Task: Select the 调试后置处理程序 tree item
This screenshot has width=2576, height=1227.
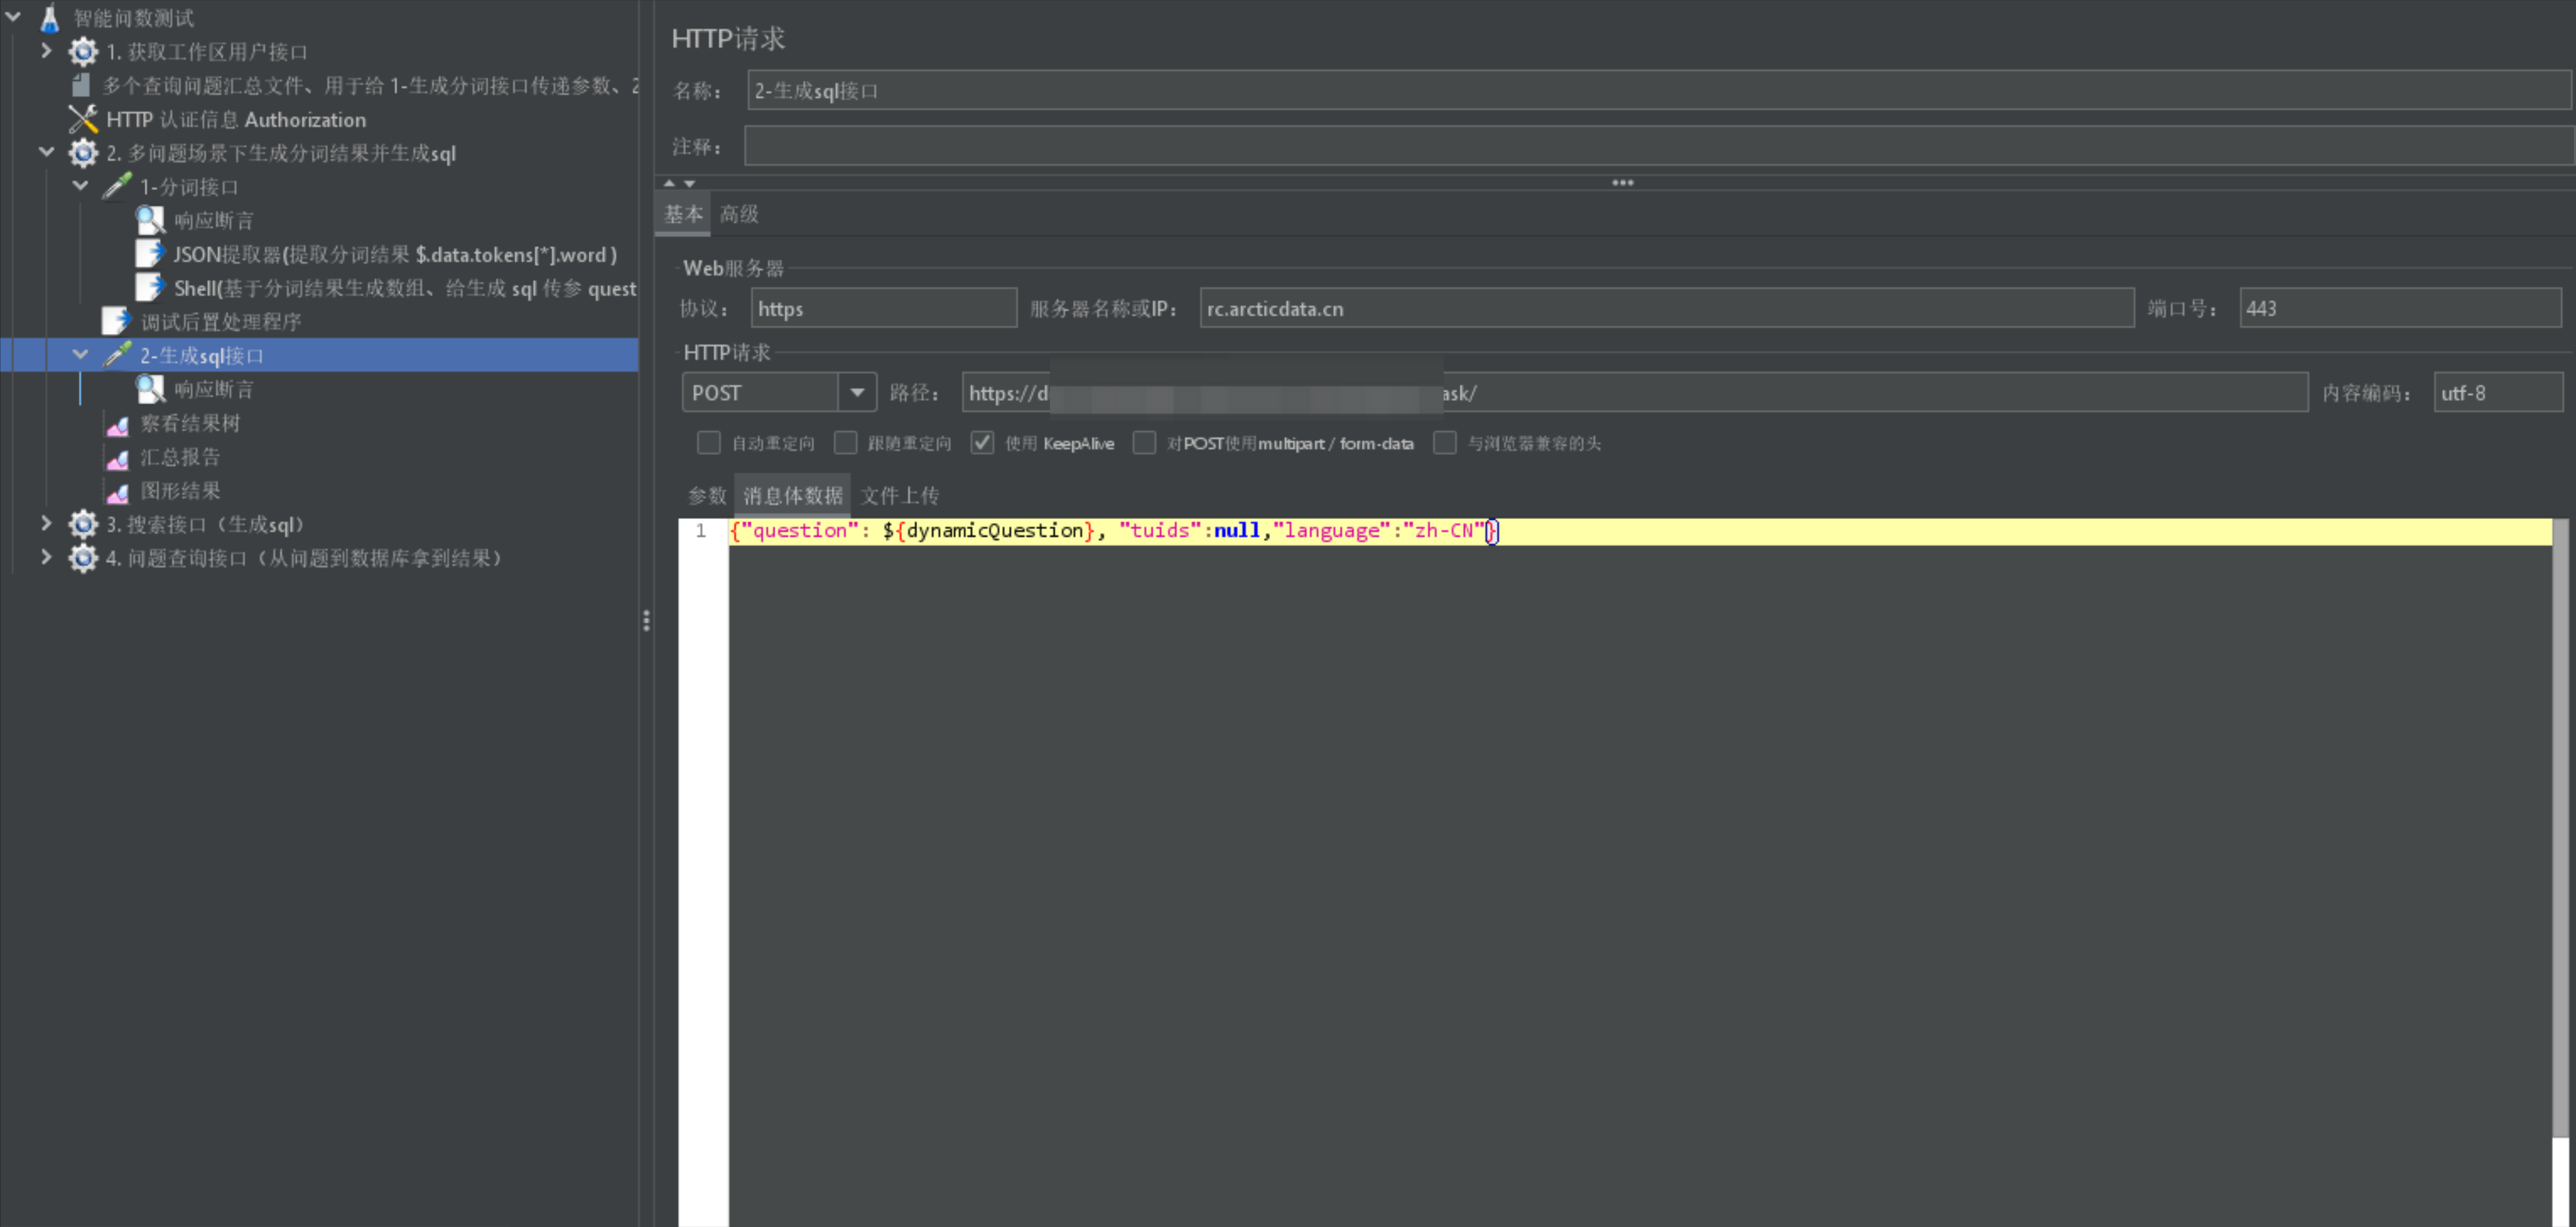Action: (x=221, y=322)
